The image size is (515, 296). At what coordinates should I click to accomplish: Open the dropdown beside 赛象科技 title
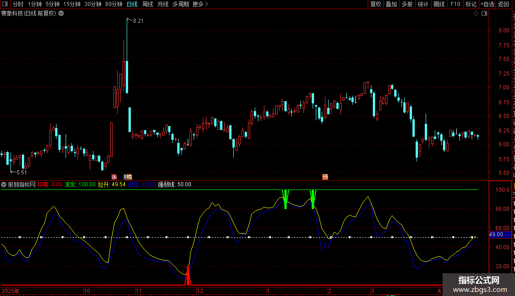coord(61,14)
